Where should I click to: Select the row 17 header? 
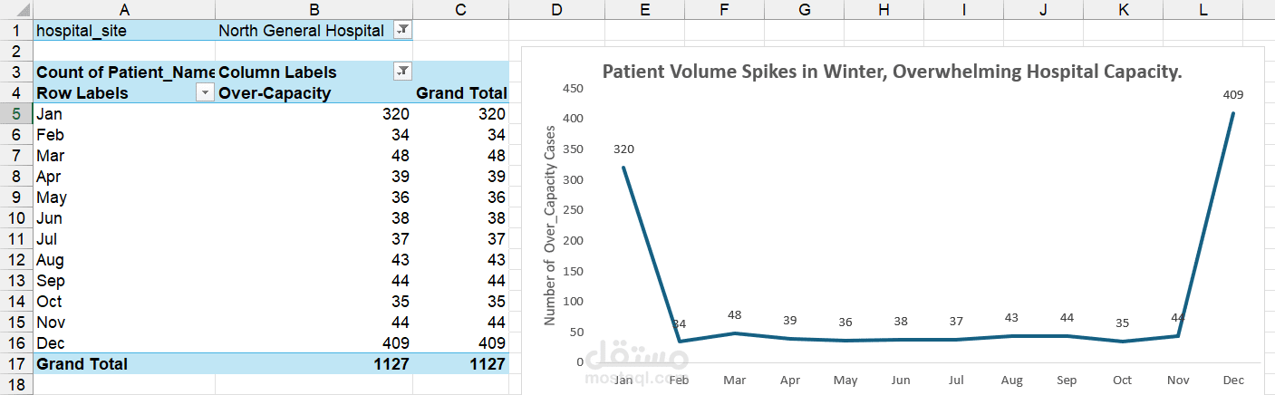[14, 364]
